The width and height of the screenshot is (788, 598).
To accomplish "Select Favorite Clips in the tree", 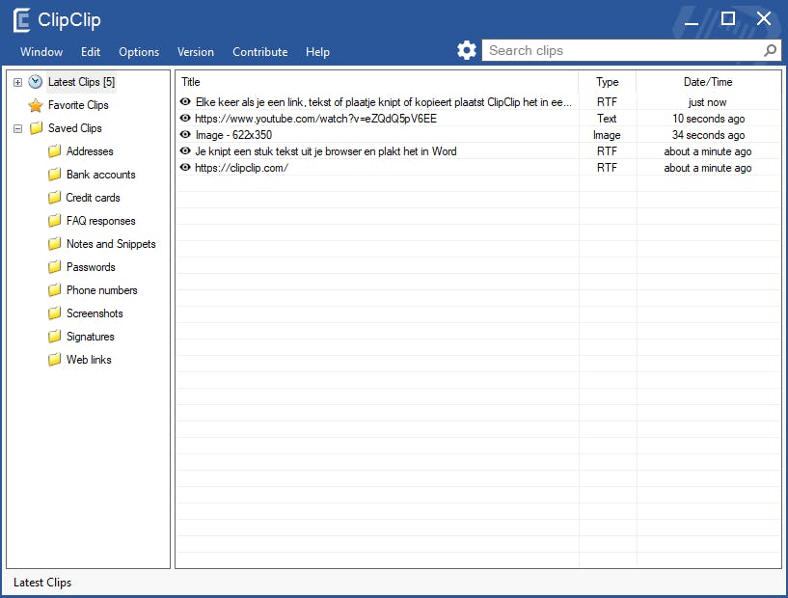I will click(78, 105).
